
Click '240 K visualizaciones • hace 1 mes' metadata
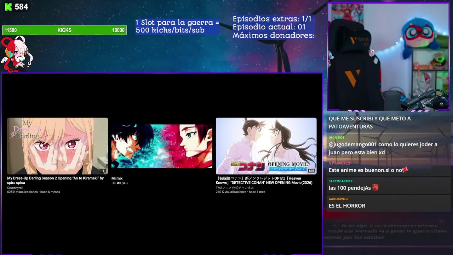[x=240, y=192]
